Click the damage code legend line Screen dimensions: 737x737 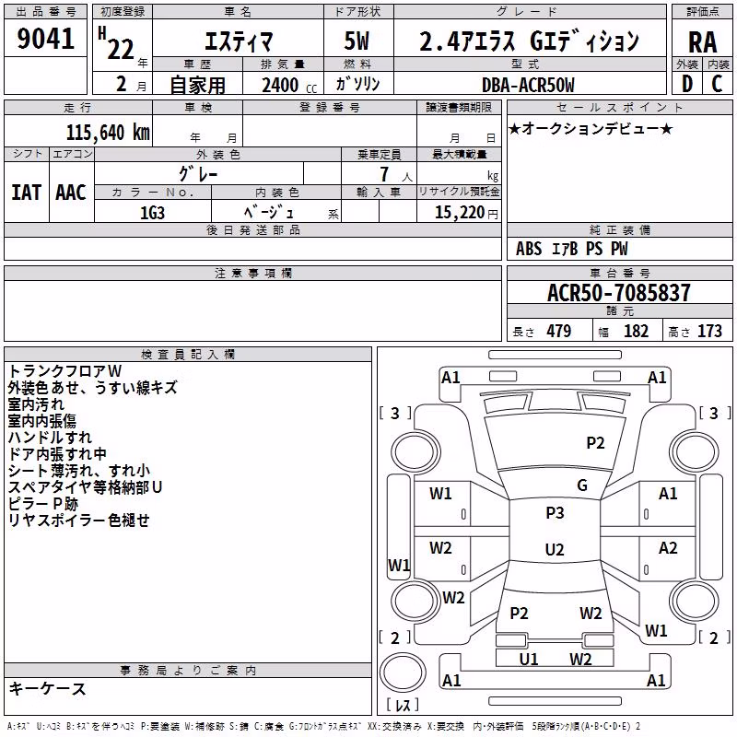click(324, 727)
